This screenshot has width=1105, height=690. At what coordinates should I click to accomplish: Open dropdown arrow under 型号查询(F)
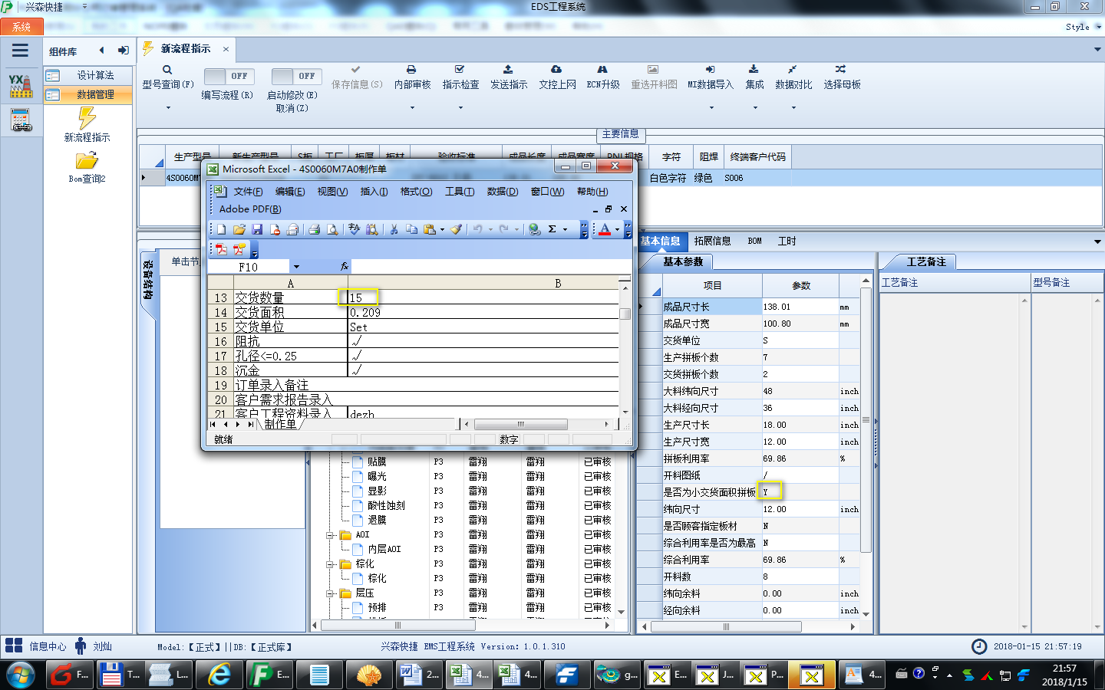[168, 108]
